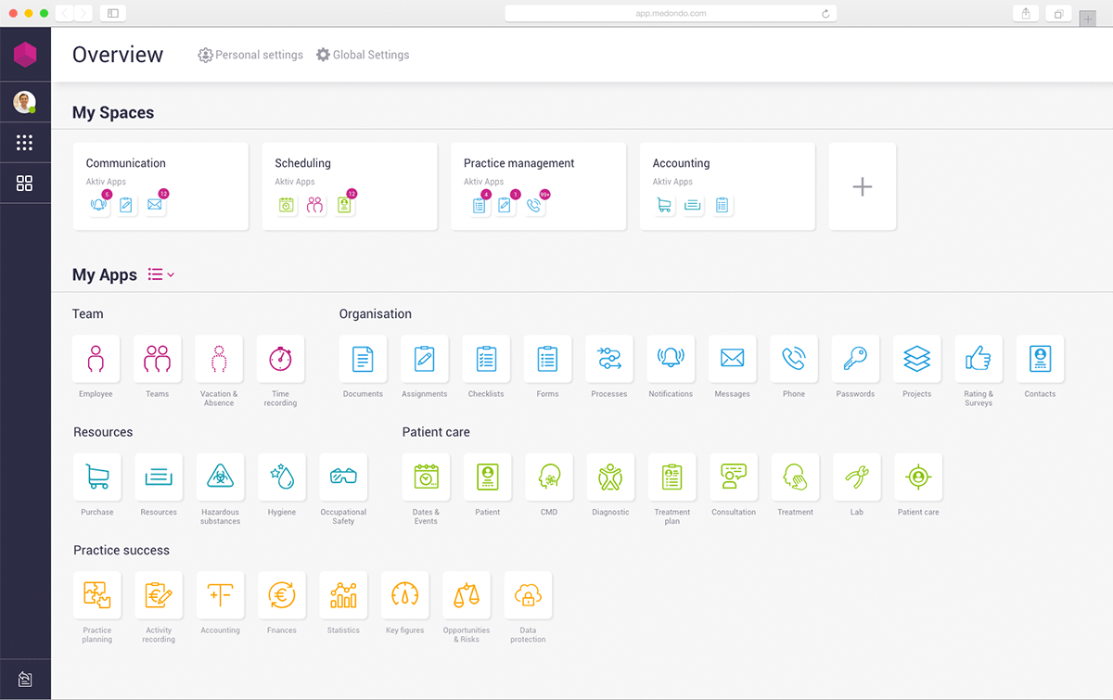Open Personal settings
Image resolution: width=1113 pixels, height=700 pixels.
[249, 55]
